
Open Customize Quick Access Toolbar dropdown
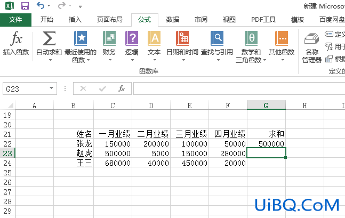point(80,6)
